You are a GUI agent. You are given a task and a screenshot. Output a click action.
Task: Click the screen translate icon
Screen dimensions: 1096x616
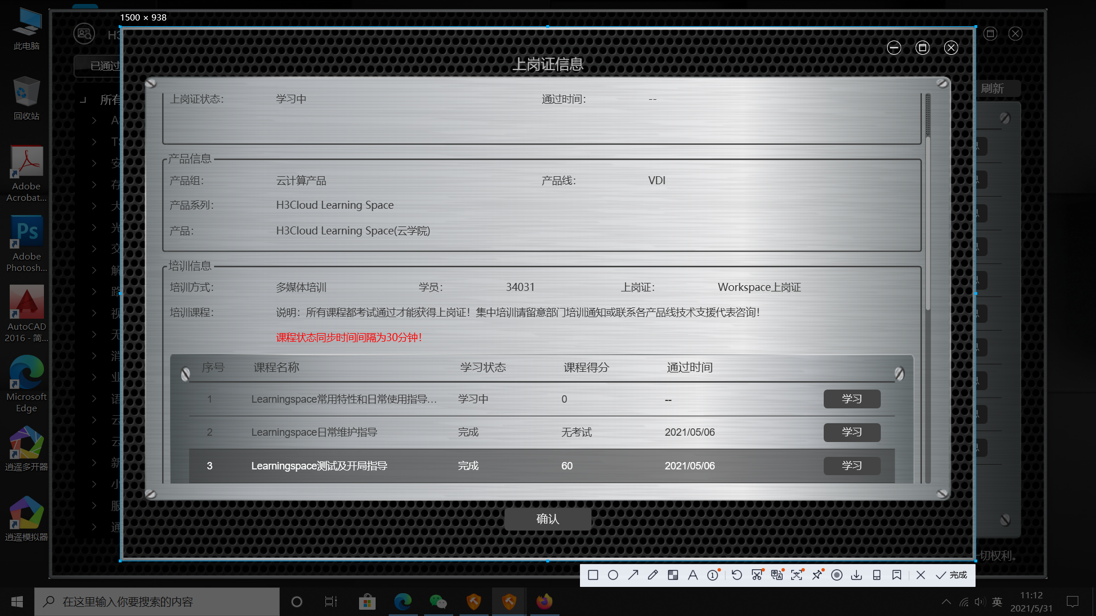point(776,575)
